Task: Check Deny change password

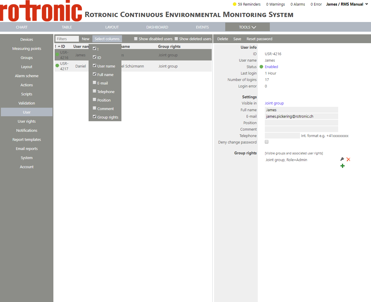Action: coord(267,142)
